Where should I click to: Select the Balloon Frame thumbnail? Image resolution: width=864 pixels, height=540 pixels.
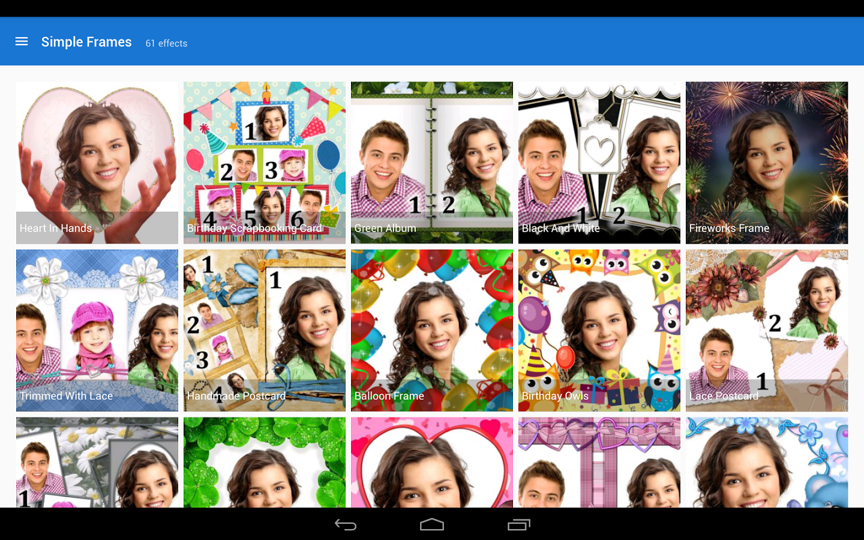pyautogui.click(x=431, y=330)
